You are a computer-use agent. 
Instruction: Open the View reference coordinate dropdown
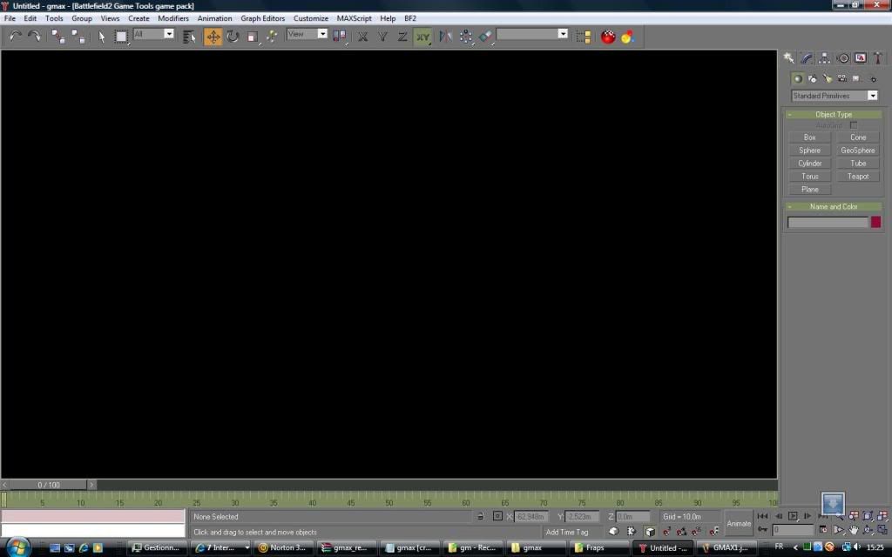[x=307, y=34]
